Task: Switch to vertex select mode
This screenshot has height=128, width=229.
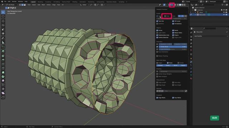Action: pyautogui.click(x=20, y=5)
